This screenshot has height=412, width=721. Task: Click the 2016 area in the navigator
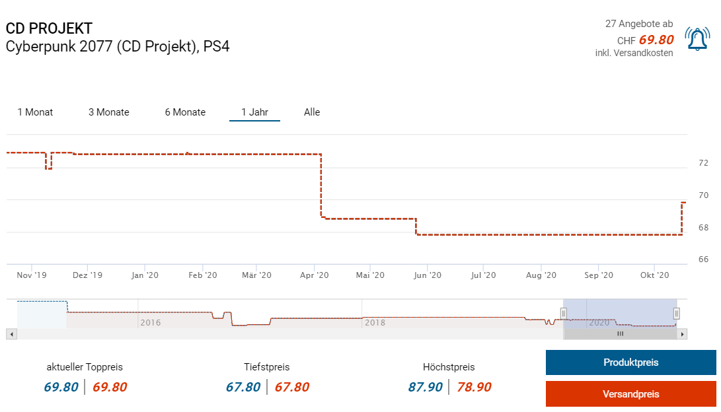150,323
